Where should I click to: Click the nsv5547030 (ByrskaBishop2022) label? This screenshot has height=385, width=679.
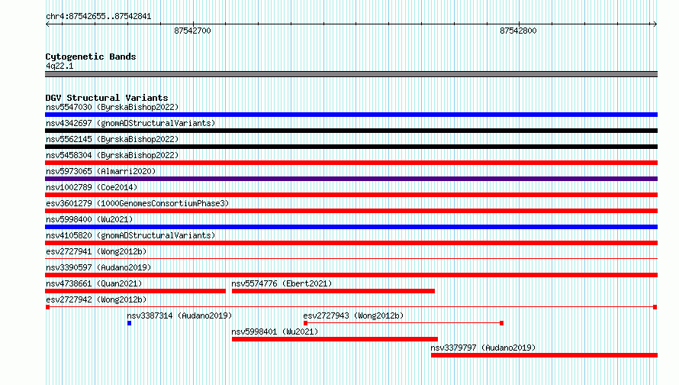pos(112,107)
